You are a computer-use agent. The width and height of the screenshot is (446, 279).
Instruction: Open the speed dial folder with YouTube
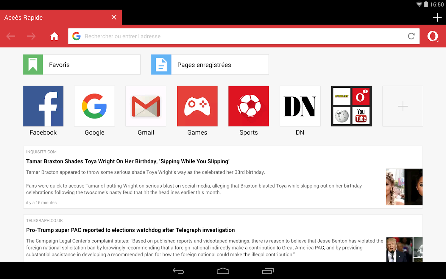tap(352, 106)
